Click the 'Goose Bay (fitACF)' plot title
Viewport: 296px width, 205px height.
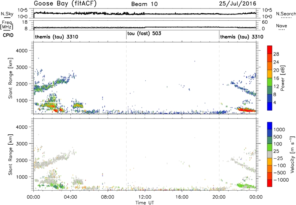[x=65, y=3]
